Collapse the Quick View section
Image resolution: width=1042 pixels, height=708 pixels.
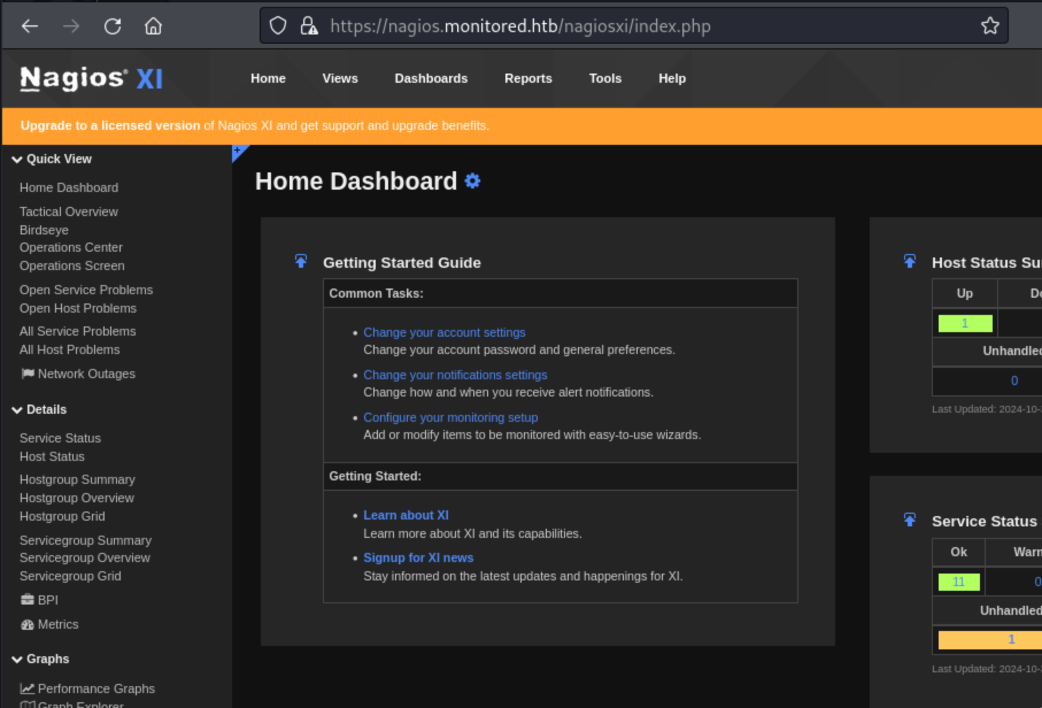point(52,159)
